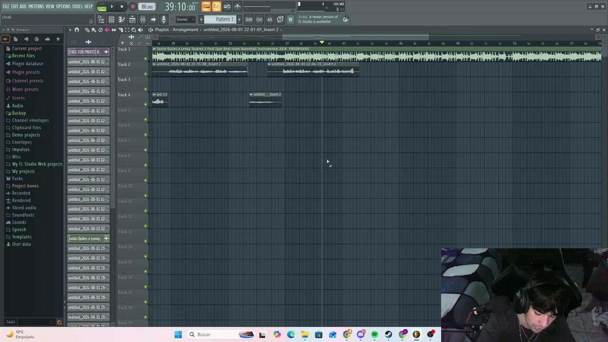Click the arrow icon beside the Mixer button

pyautogui.click(x=153, y=19)
